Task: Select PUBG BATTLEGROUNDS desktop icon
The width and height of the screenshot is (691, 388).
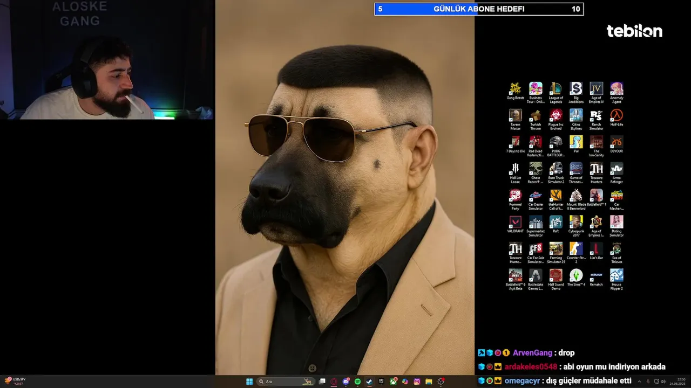Action: (555, 146)
